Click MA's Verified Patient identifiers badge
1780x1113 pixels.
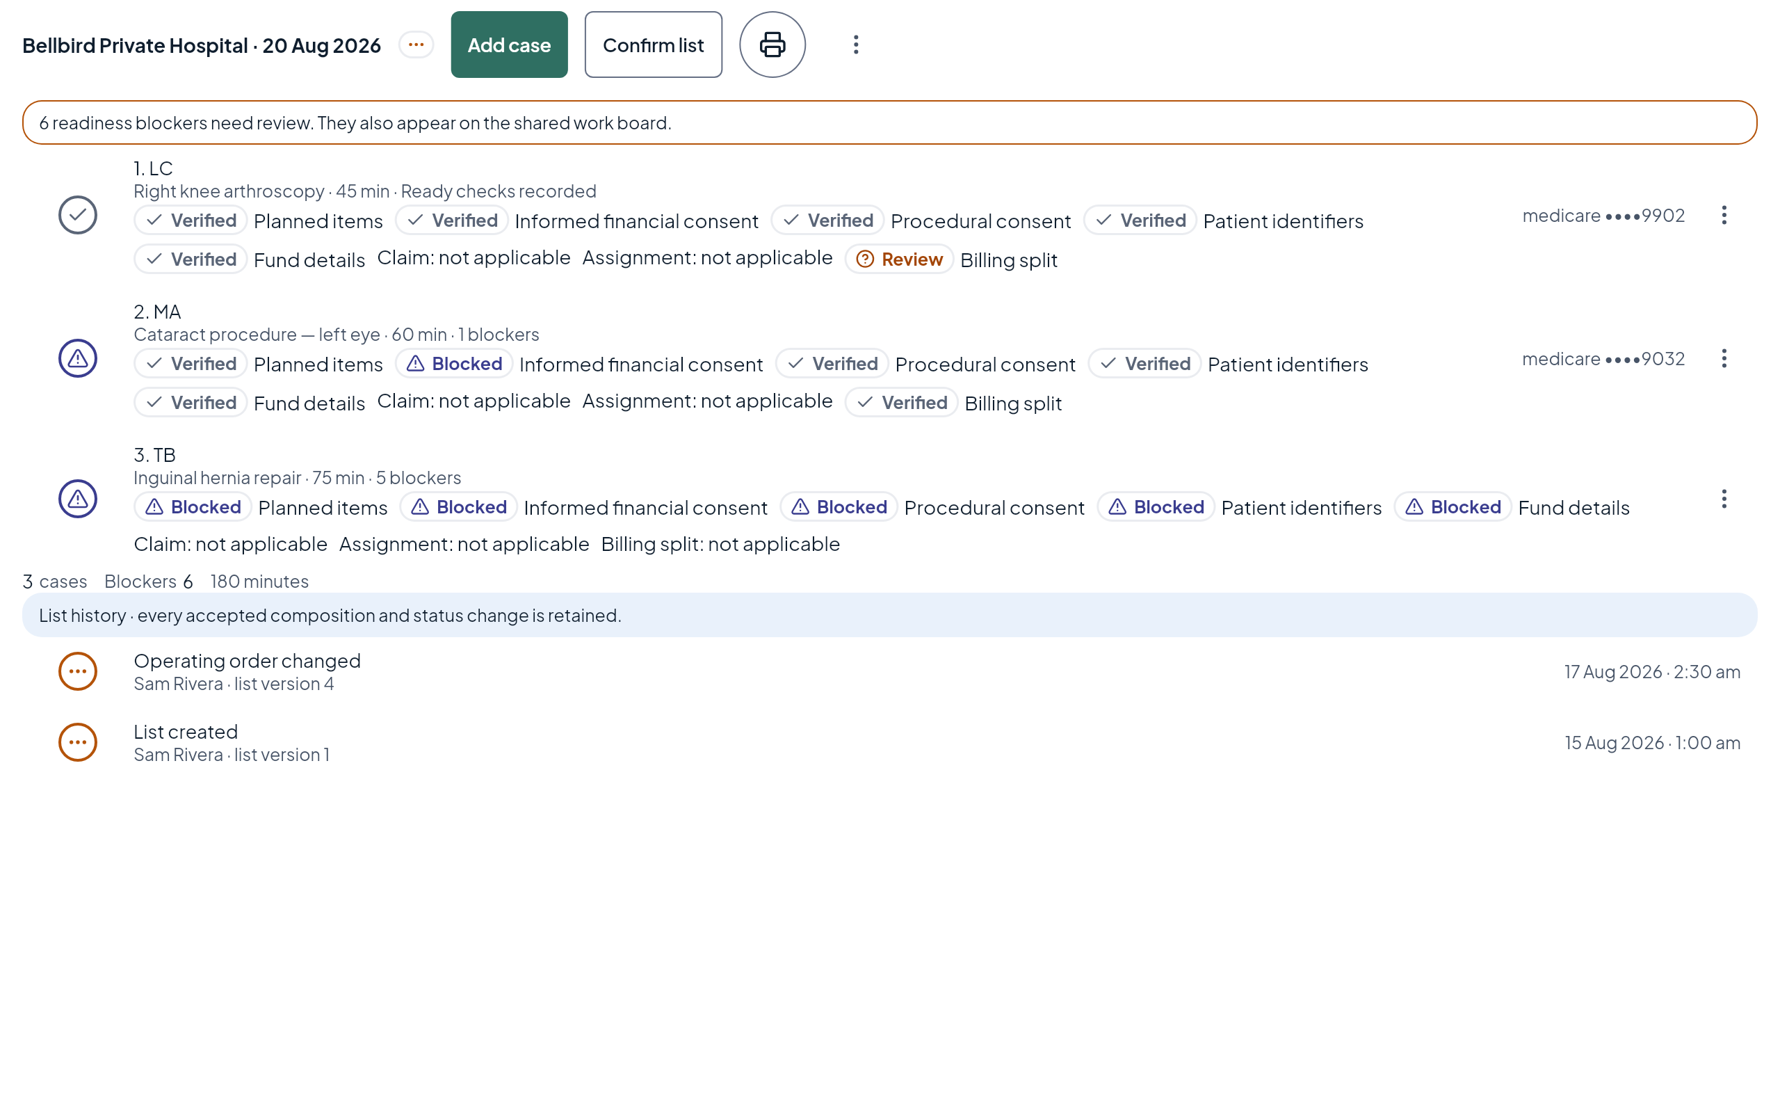pos(1144,364)
